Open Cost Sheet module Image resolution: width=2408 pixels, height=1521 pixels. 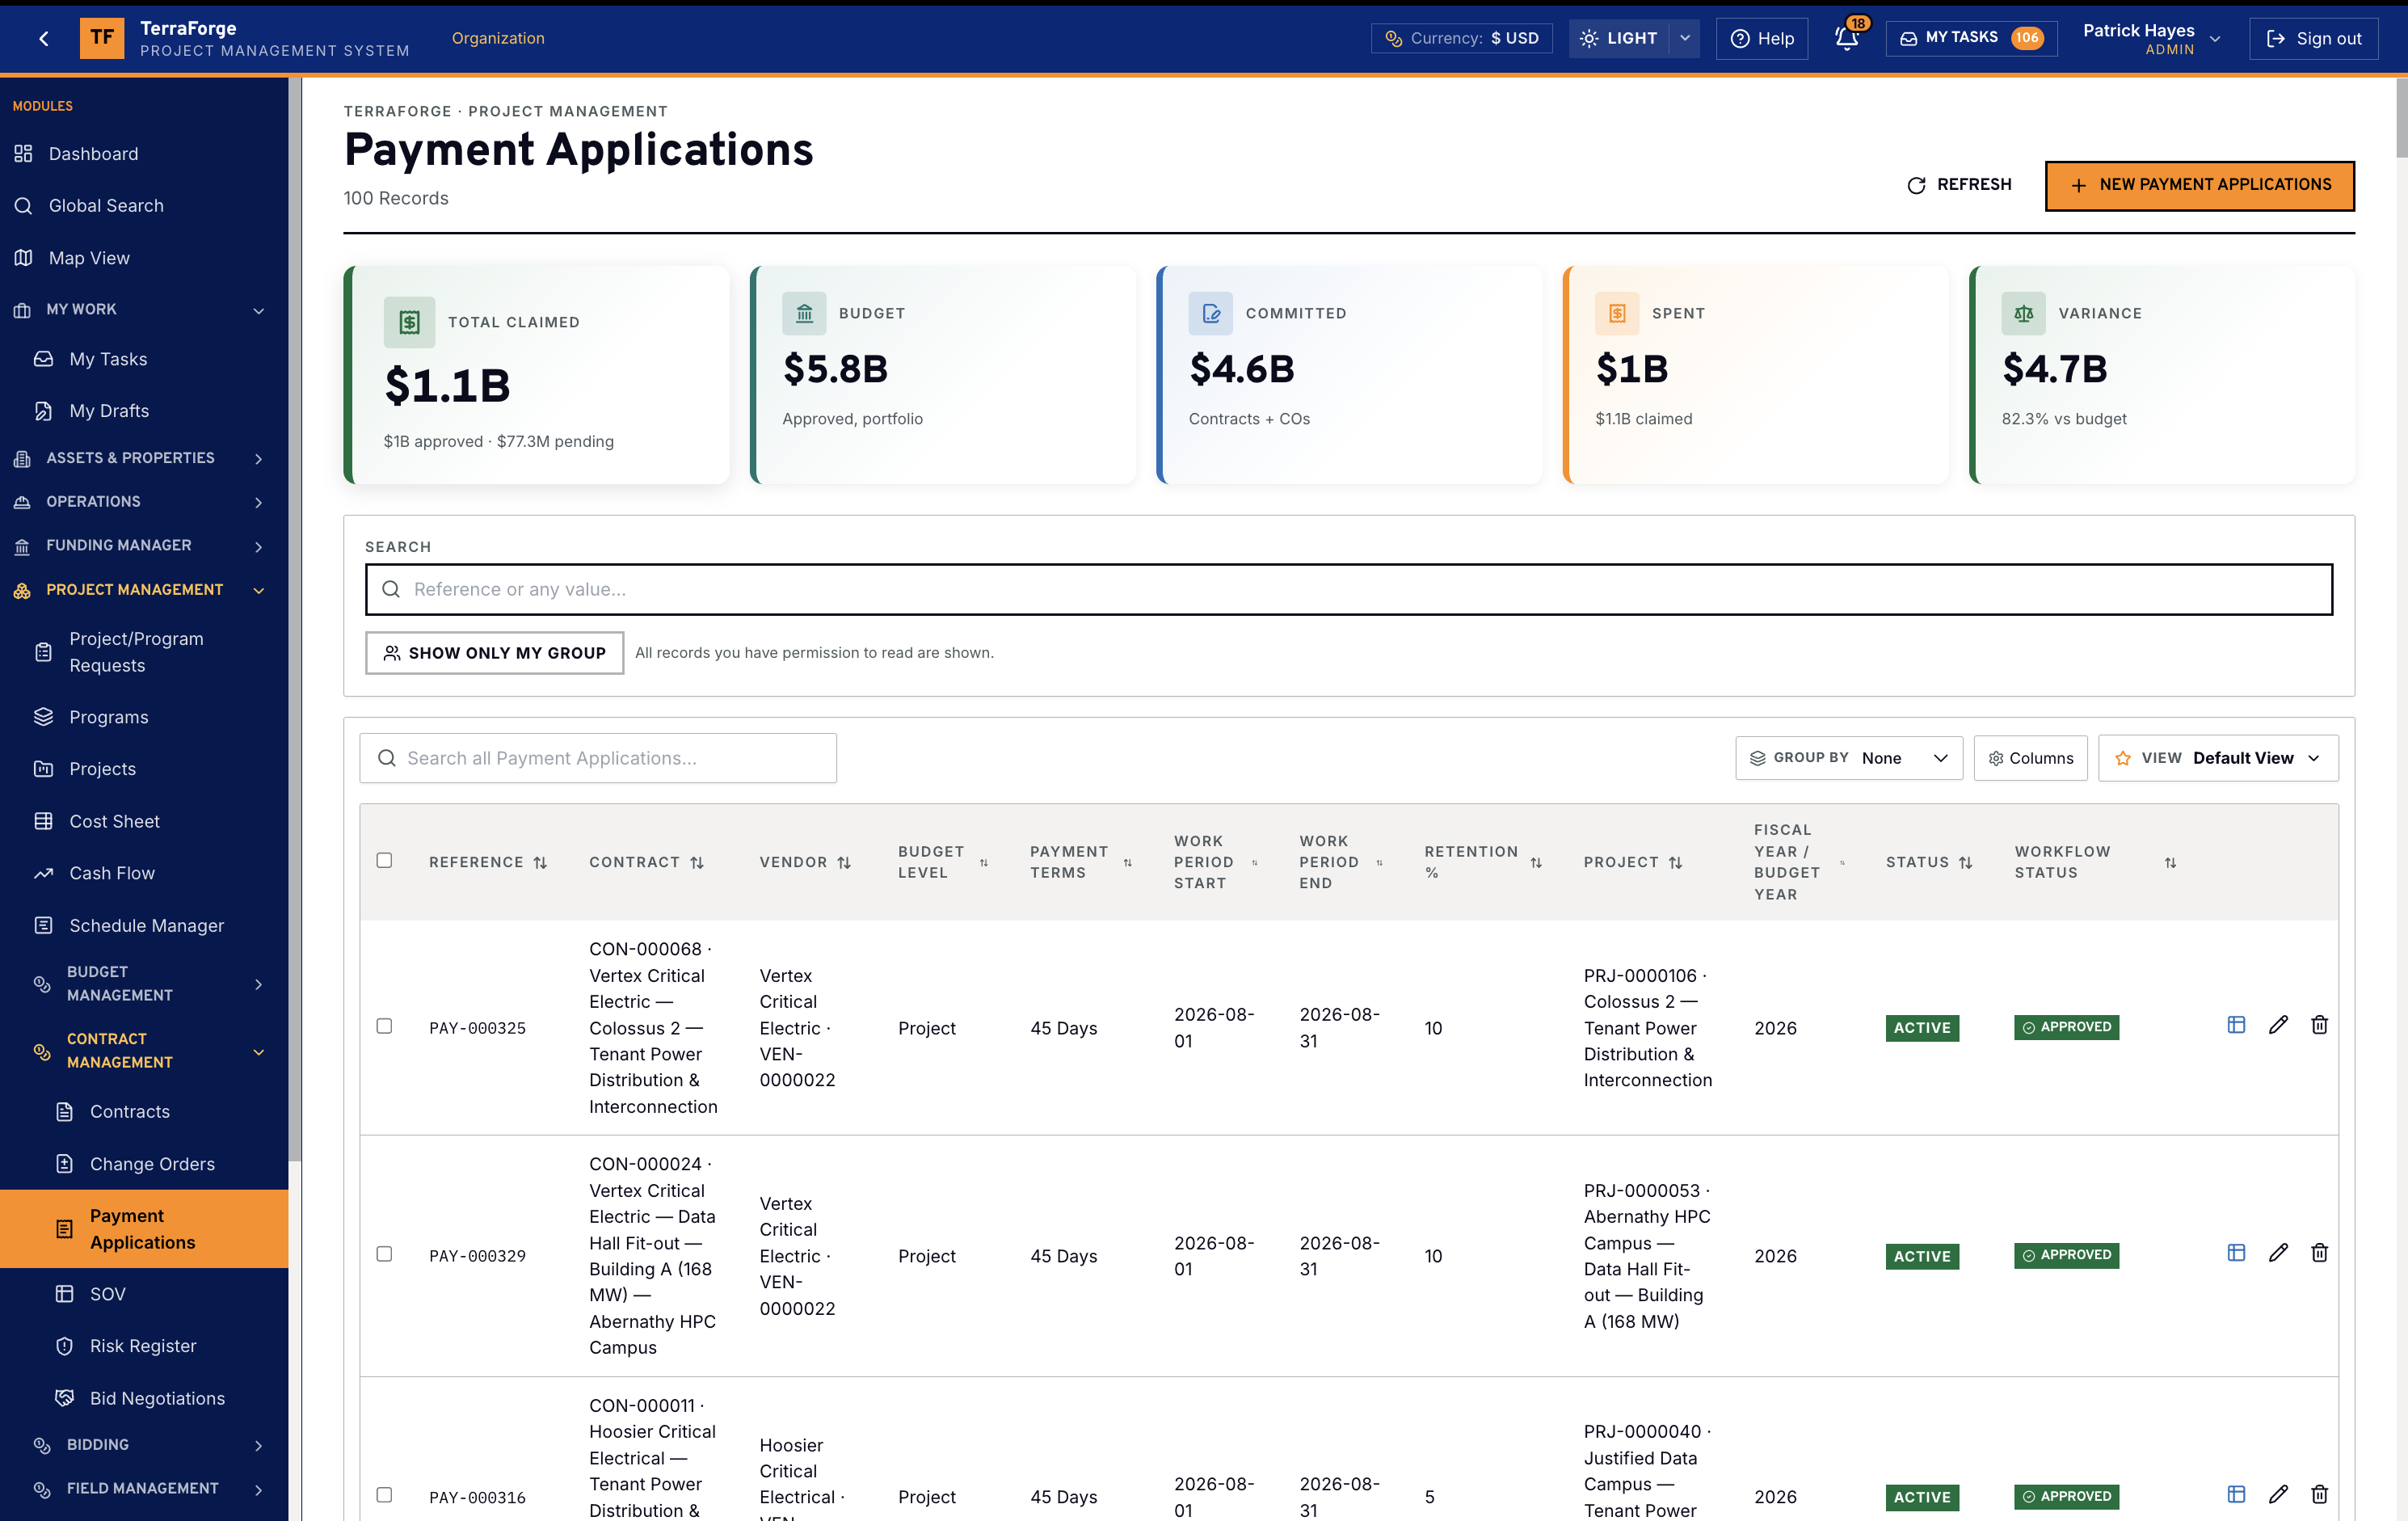click(x=144, y=821)
